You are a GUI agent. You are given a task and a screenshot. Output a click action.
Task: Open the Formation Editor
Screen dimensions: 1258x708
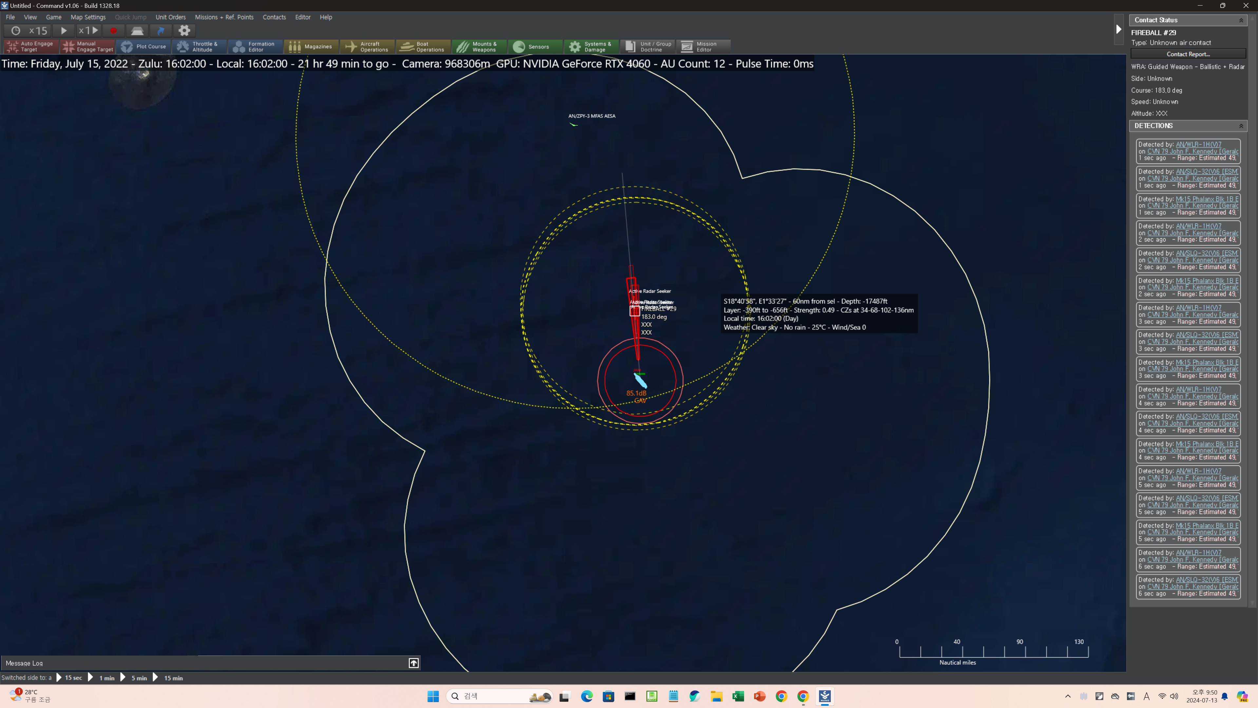point(256,47)
